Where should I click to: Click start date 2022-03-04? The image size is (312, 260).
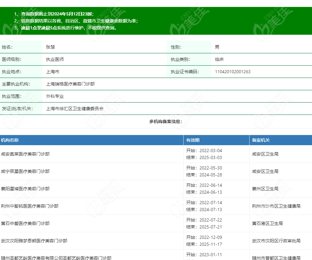(211, 151)
